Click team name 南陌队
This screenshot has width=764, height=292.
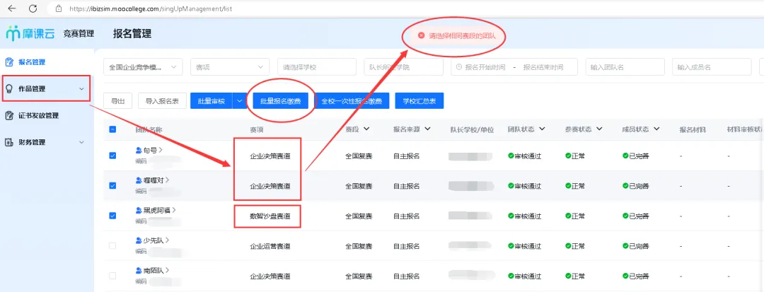pos(153,270)
